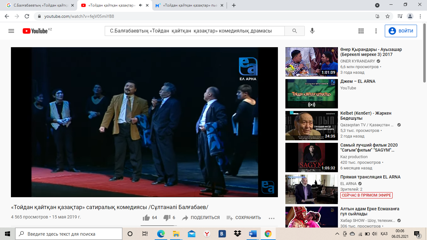Viewport: 427px width, 240px height.
Task: Open the Windows Start menu
Action: pos(8,234)
